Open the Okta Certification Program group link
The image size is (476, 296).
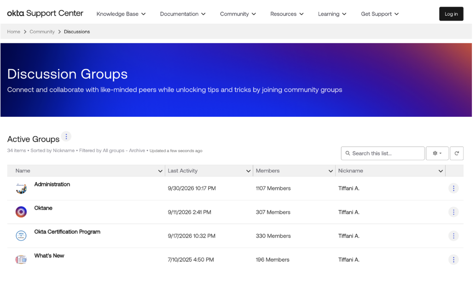pos(67,232)
